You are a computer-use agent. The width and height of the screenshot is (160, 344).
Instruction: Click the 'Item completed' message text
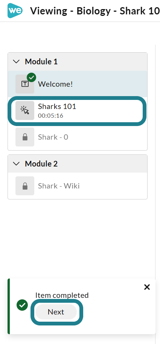click(x=62, y=295)
